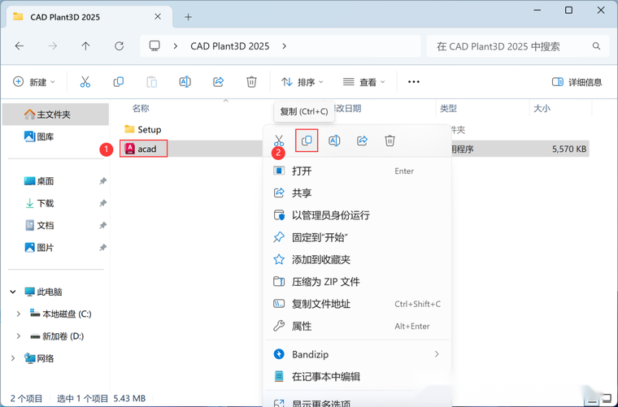Go forward with the right arrow

tap(52, 46)
